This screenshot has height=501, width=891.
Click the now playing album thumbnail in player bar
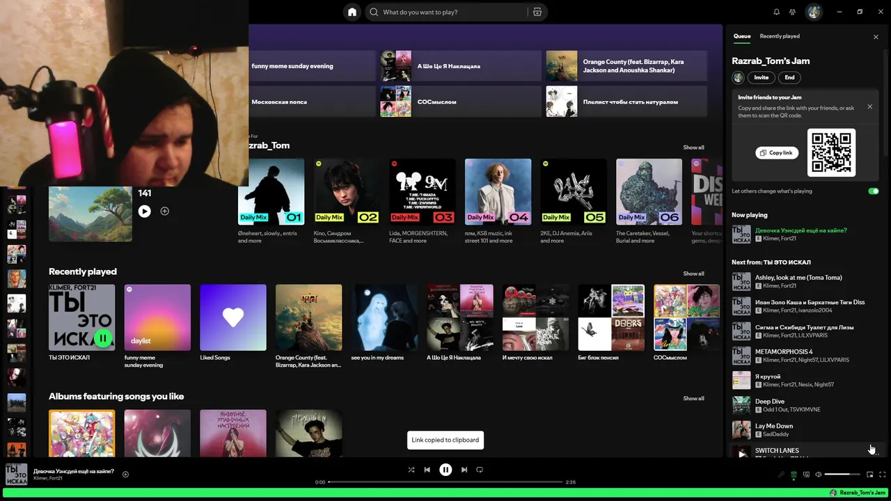click(17, 475)
